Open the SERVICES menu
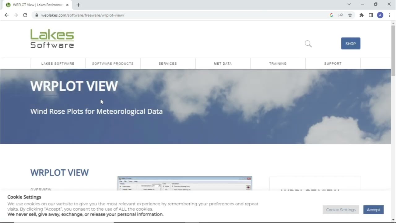Viewport: 396px width, 223px height. pyautogui.click(x=168, y=63)
